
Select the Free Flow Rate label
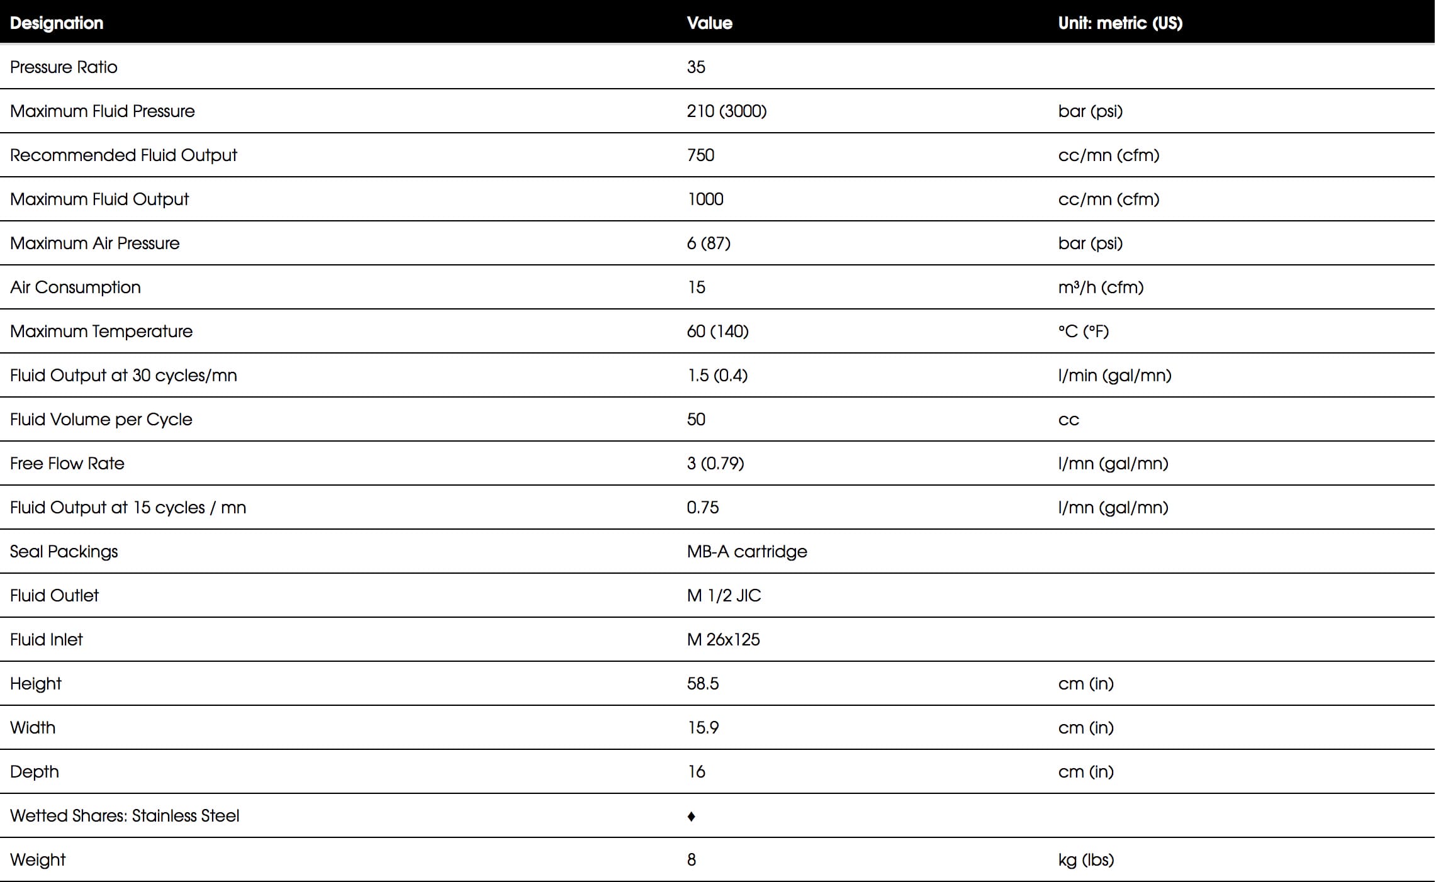pos(67,463)
